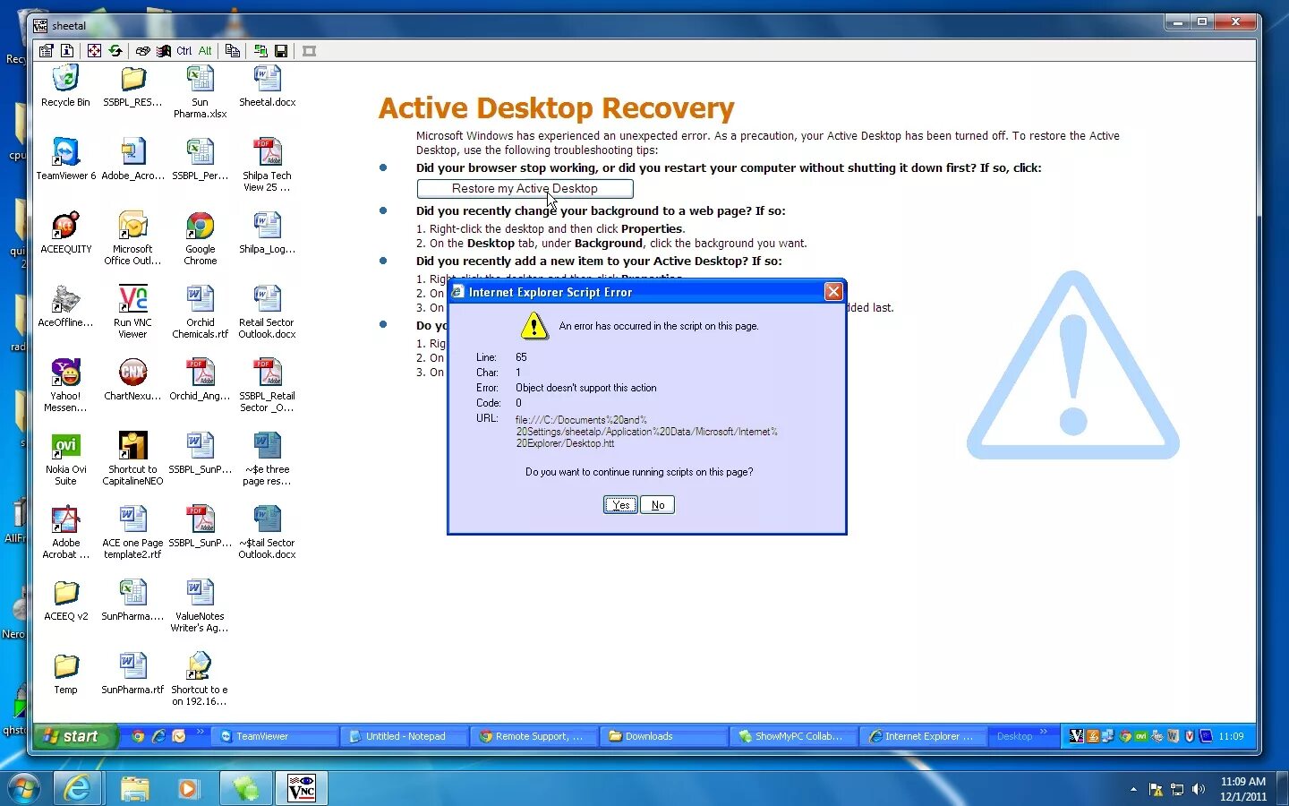Select Google Chrome desktop icon
This screenshot has height=806, width=1289.
point(200,238)
